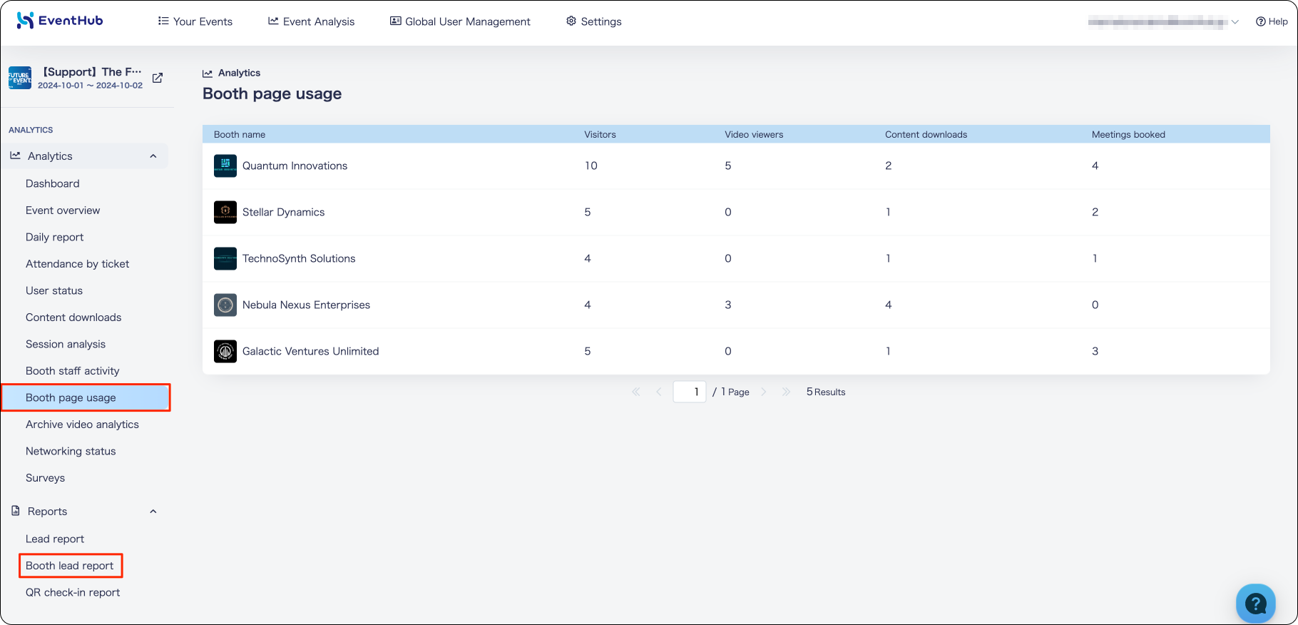1298x625 pixels.
Task: Click Content downloads column header
Action: click(926, 134)
